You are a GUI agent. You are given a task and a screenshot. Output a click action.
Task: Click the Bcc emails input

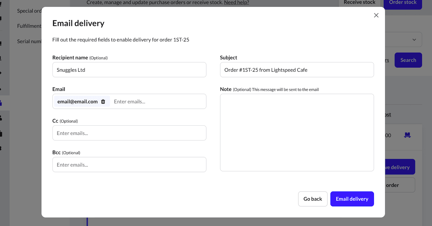(x=129, y=165)
